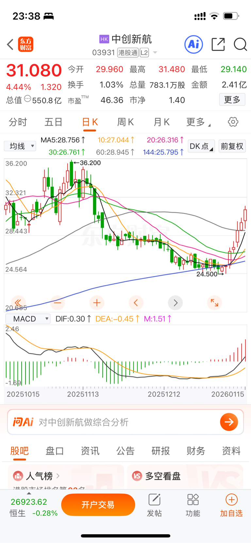Tap the 市盈 46.36 value
This screenshot has width=251, height=543.
pos(112,100)
